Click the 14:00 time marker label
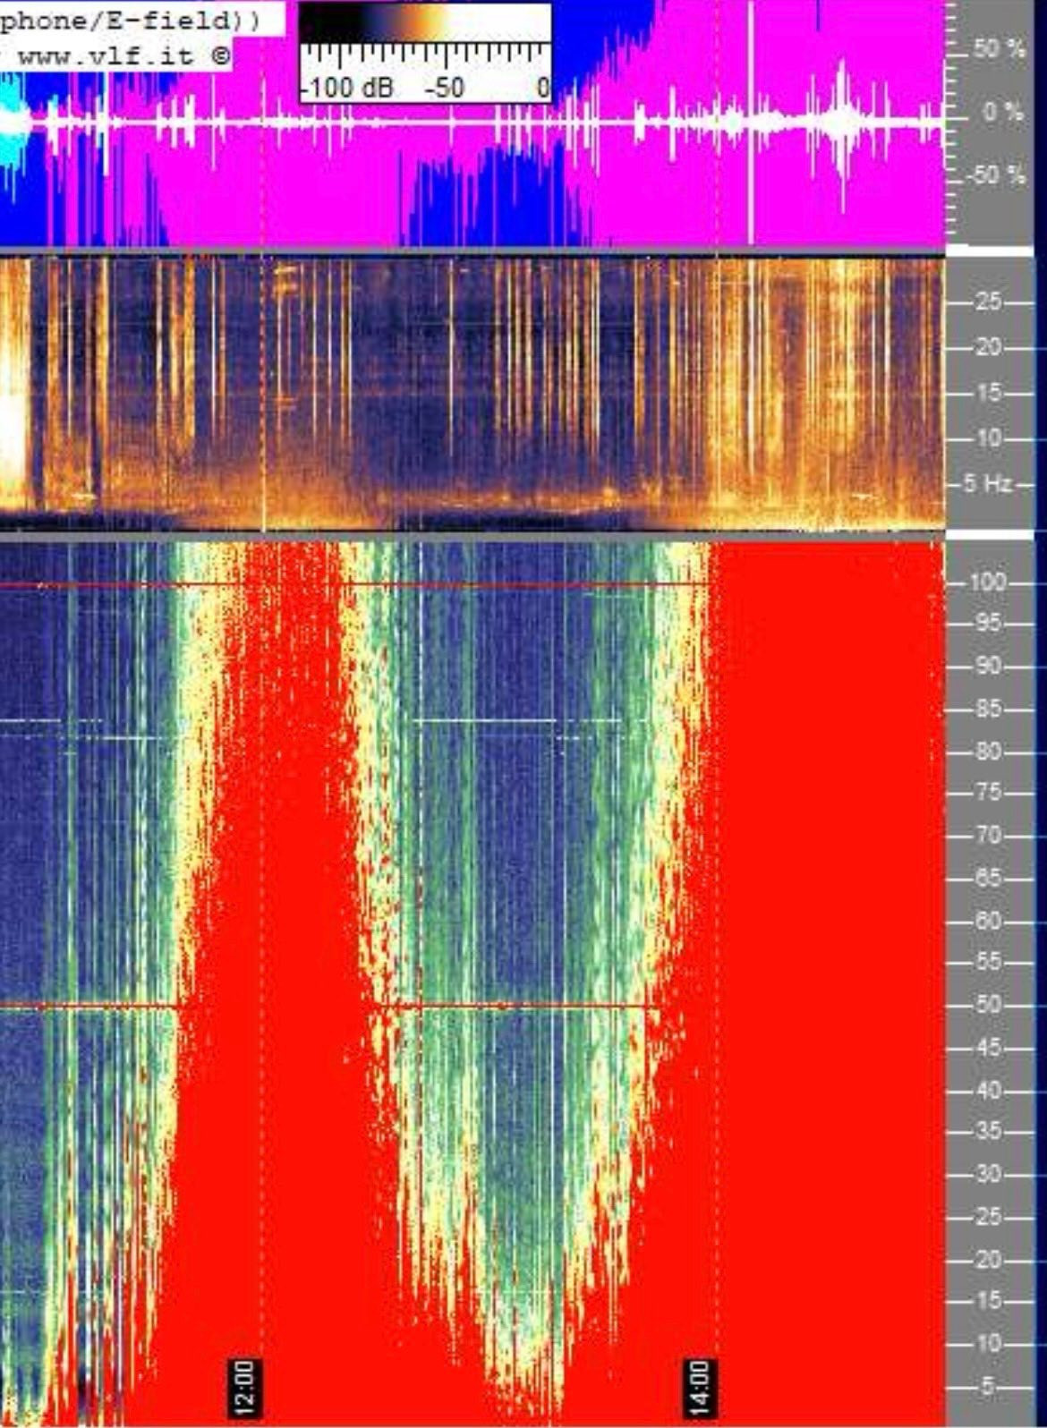 point(700,1387)
